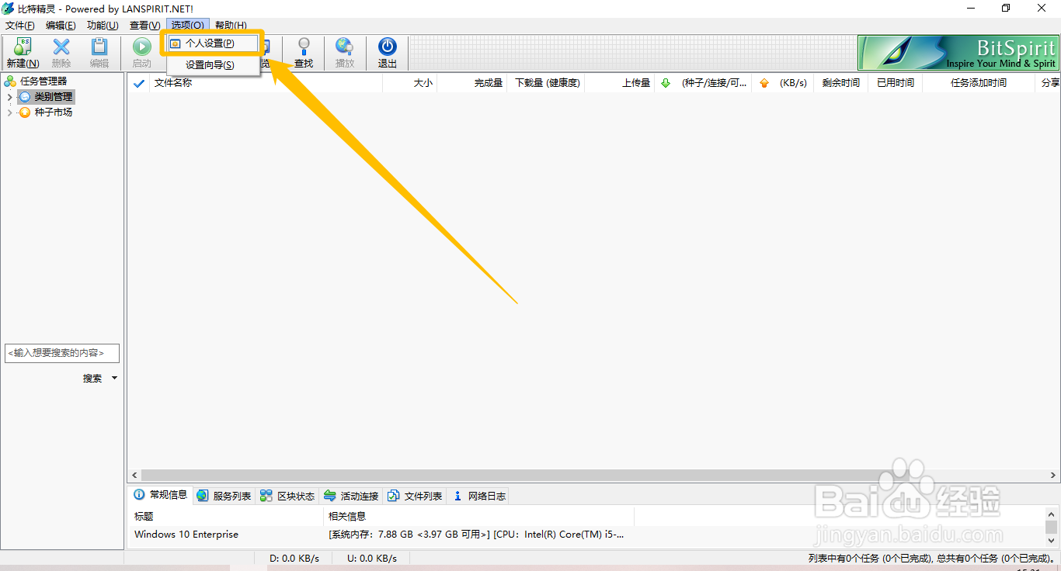Choose 个人设置(P) from the dropdown menu
The width and height of the screenshot is (1061, 571).
point(213,43)
